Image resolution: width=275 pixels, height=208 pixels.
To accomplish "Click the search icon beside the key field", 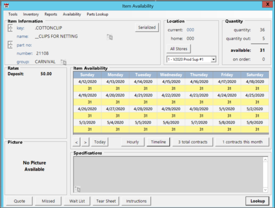I will (10, 28).
